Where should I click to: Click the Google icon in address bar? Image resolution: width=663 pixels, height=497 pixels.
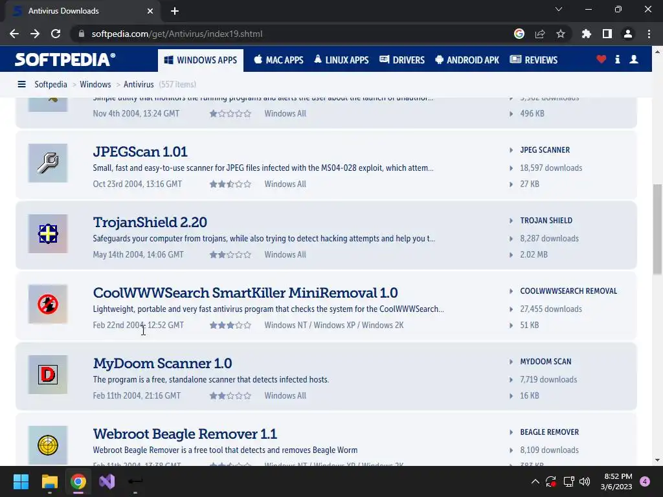click(519, 34)
